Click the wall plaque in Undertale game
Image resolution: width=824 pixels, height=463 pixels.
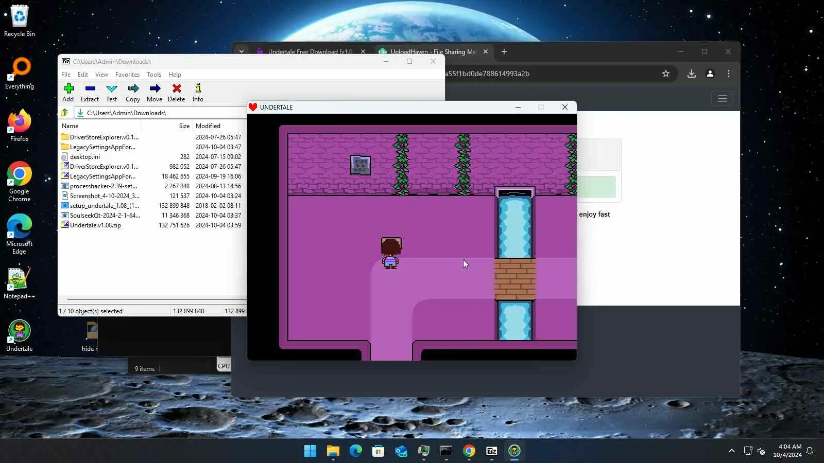tap(360, 165)
